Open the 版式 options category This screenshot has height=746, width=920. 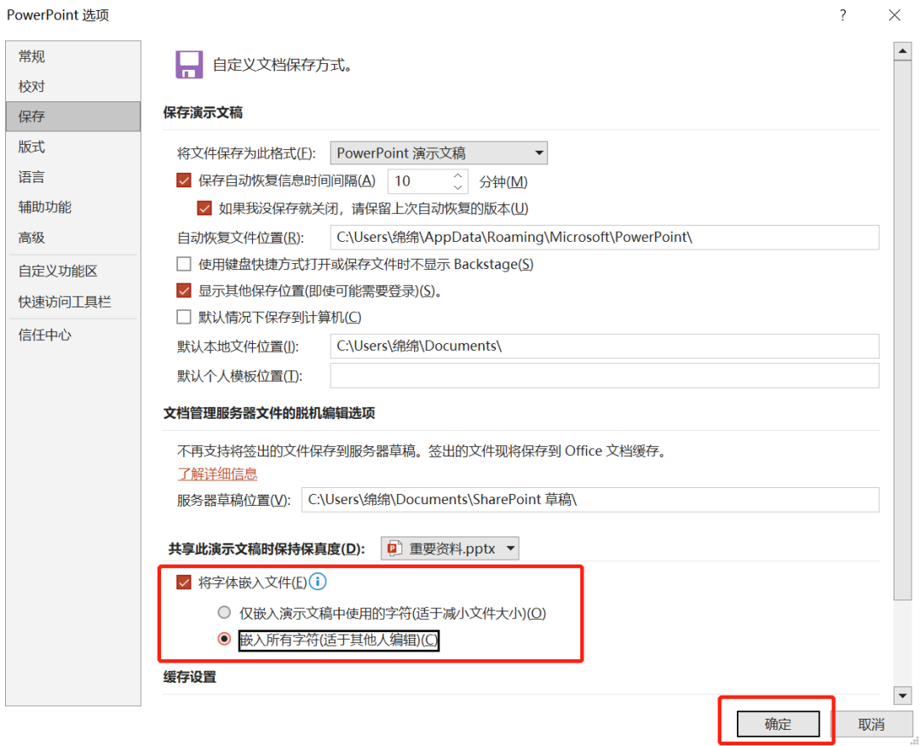click(73, 146)
